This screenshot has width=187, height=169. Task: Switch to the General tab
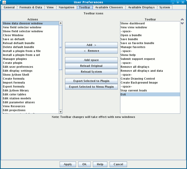point(9,7)
